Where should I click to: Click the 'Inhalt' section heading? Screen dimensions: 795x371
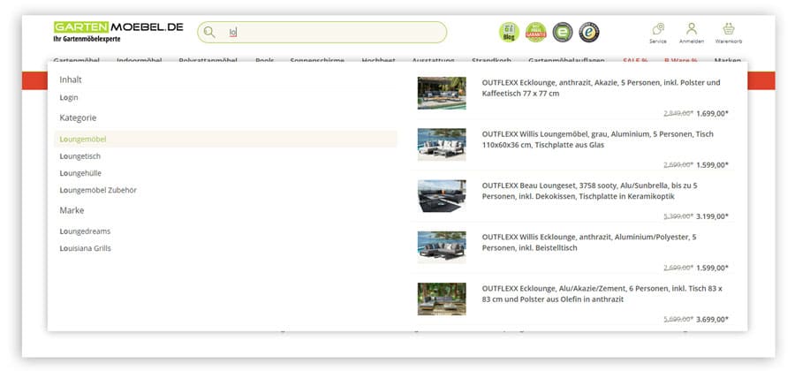71,79
